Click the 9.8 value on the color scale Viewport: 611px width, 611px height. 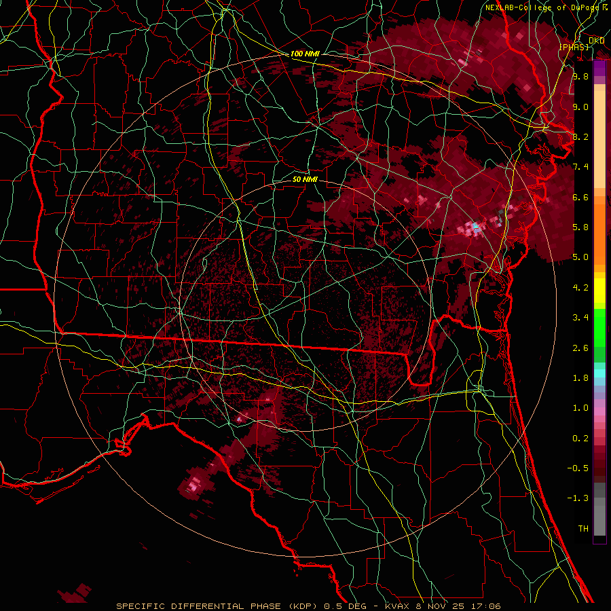[580, 76]
